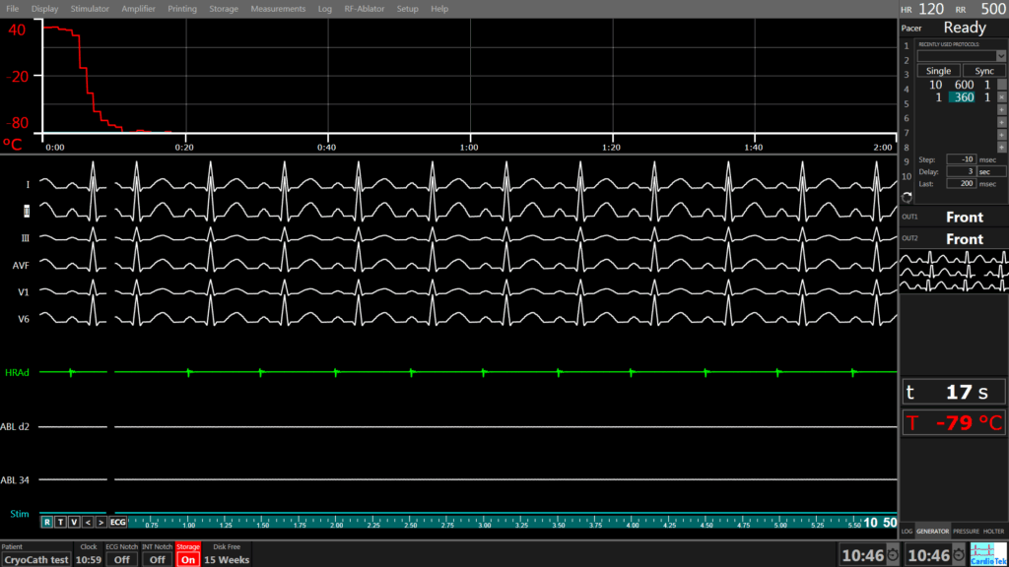Click the pacer refresh cycle icon

tap(907, 198)
